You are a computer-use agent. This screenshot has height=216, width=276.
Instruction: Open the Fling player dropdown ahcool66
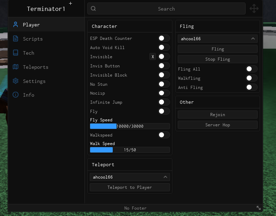(218, 39)
